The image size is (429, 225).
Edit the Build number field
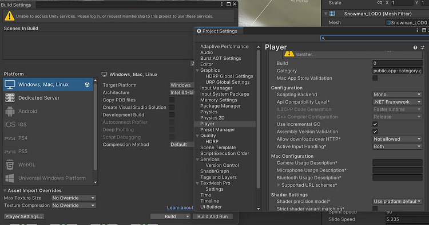click(x=398, y=63)
